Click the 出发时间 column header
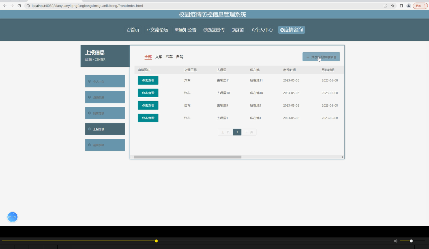The image size is (429, 249). [289, 70]
